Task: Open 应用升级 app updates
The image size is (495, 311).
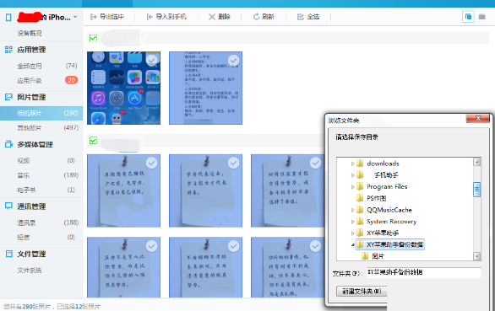Action: click(x=30, y=80)
